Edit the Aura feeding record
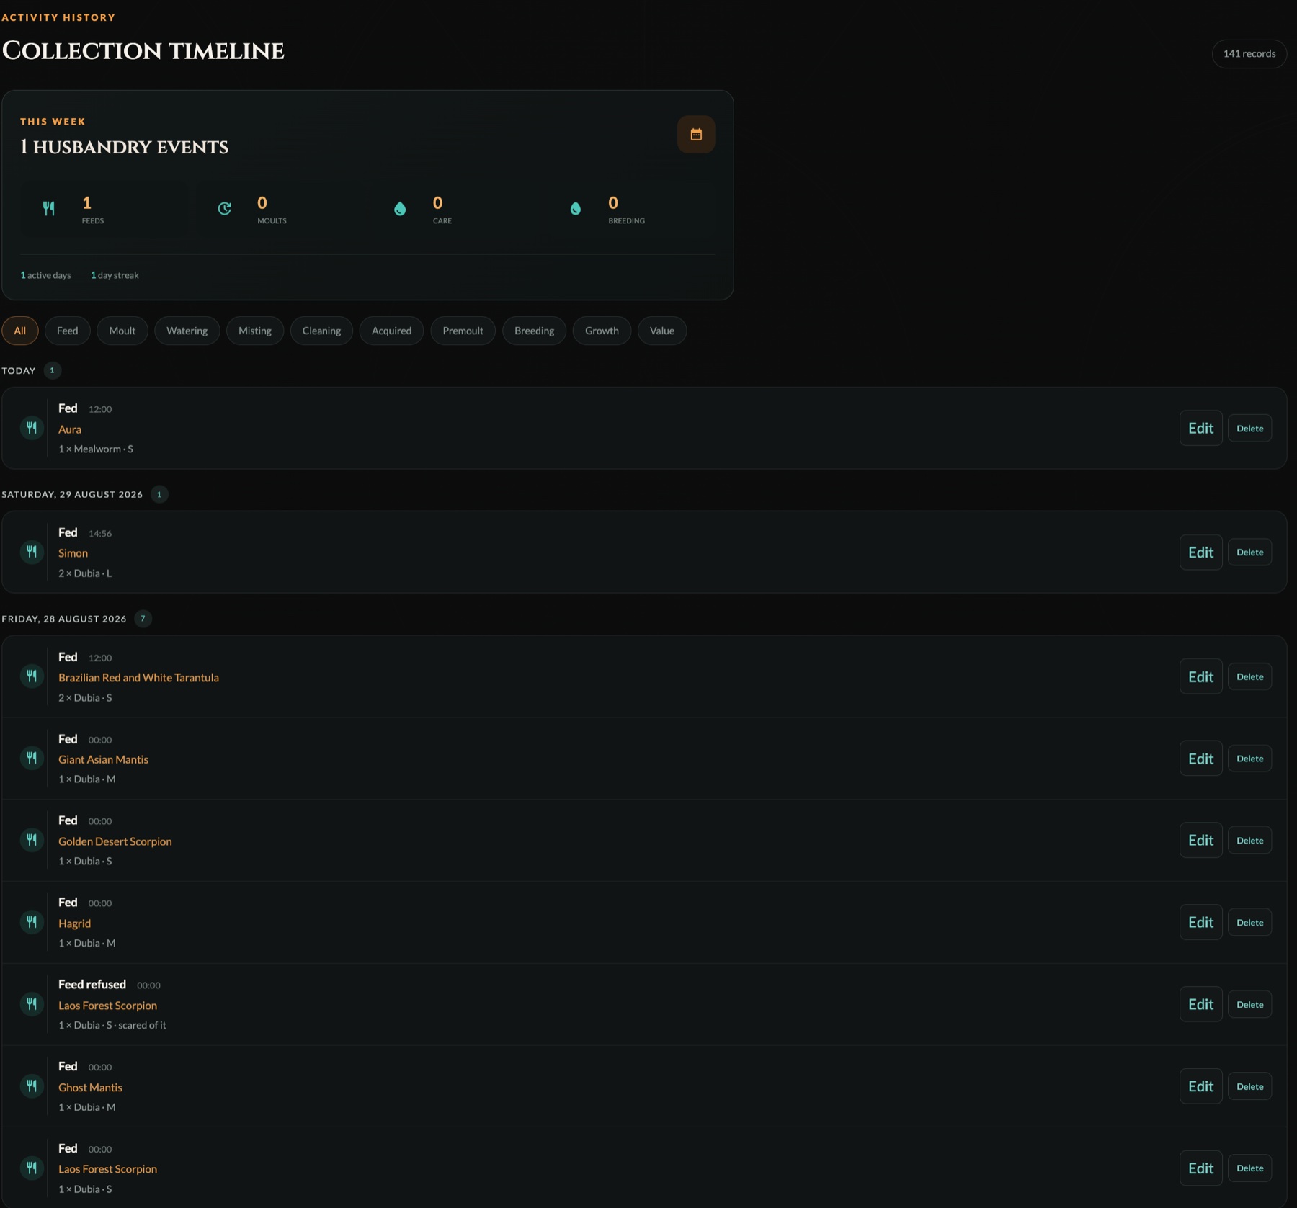 (1201, 429)
